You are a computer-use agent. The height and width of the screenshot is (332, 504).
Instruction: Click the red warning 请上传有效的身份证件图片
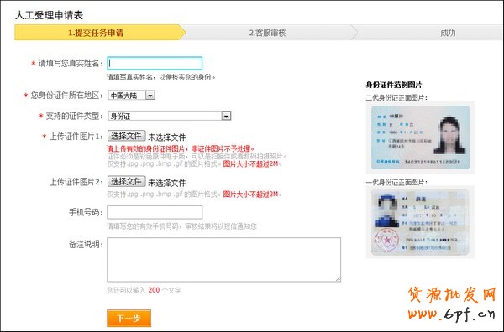(181, 149)
